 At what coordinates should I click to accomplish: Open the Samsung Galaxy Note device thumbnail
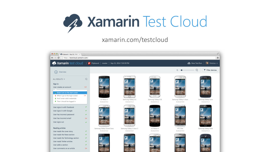point(205,116)
